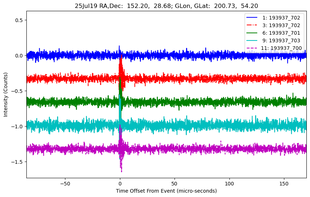Image resolution: width=310 pixels, height=197 pixels.
Task: Click the blue line sample in legend
Action: point(253,17)
